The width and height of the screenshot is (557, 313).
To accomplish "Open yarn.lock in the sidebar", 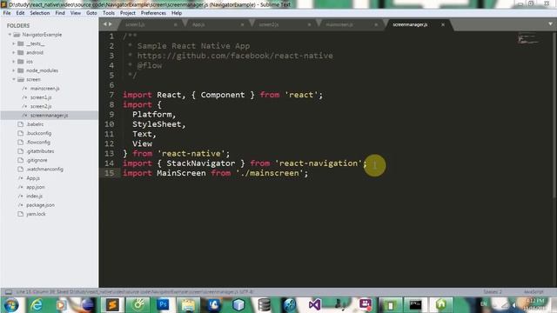I will point(36,214).
